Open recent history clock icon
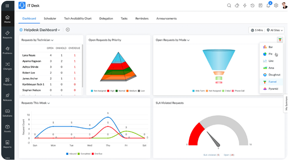Screen dimensions: 290x161 (x=252, y=5)
